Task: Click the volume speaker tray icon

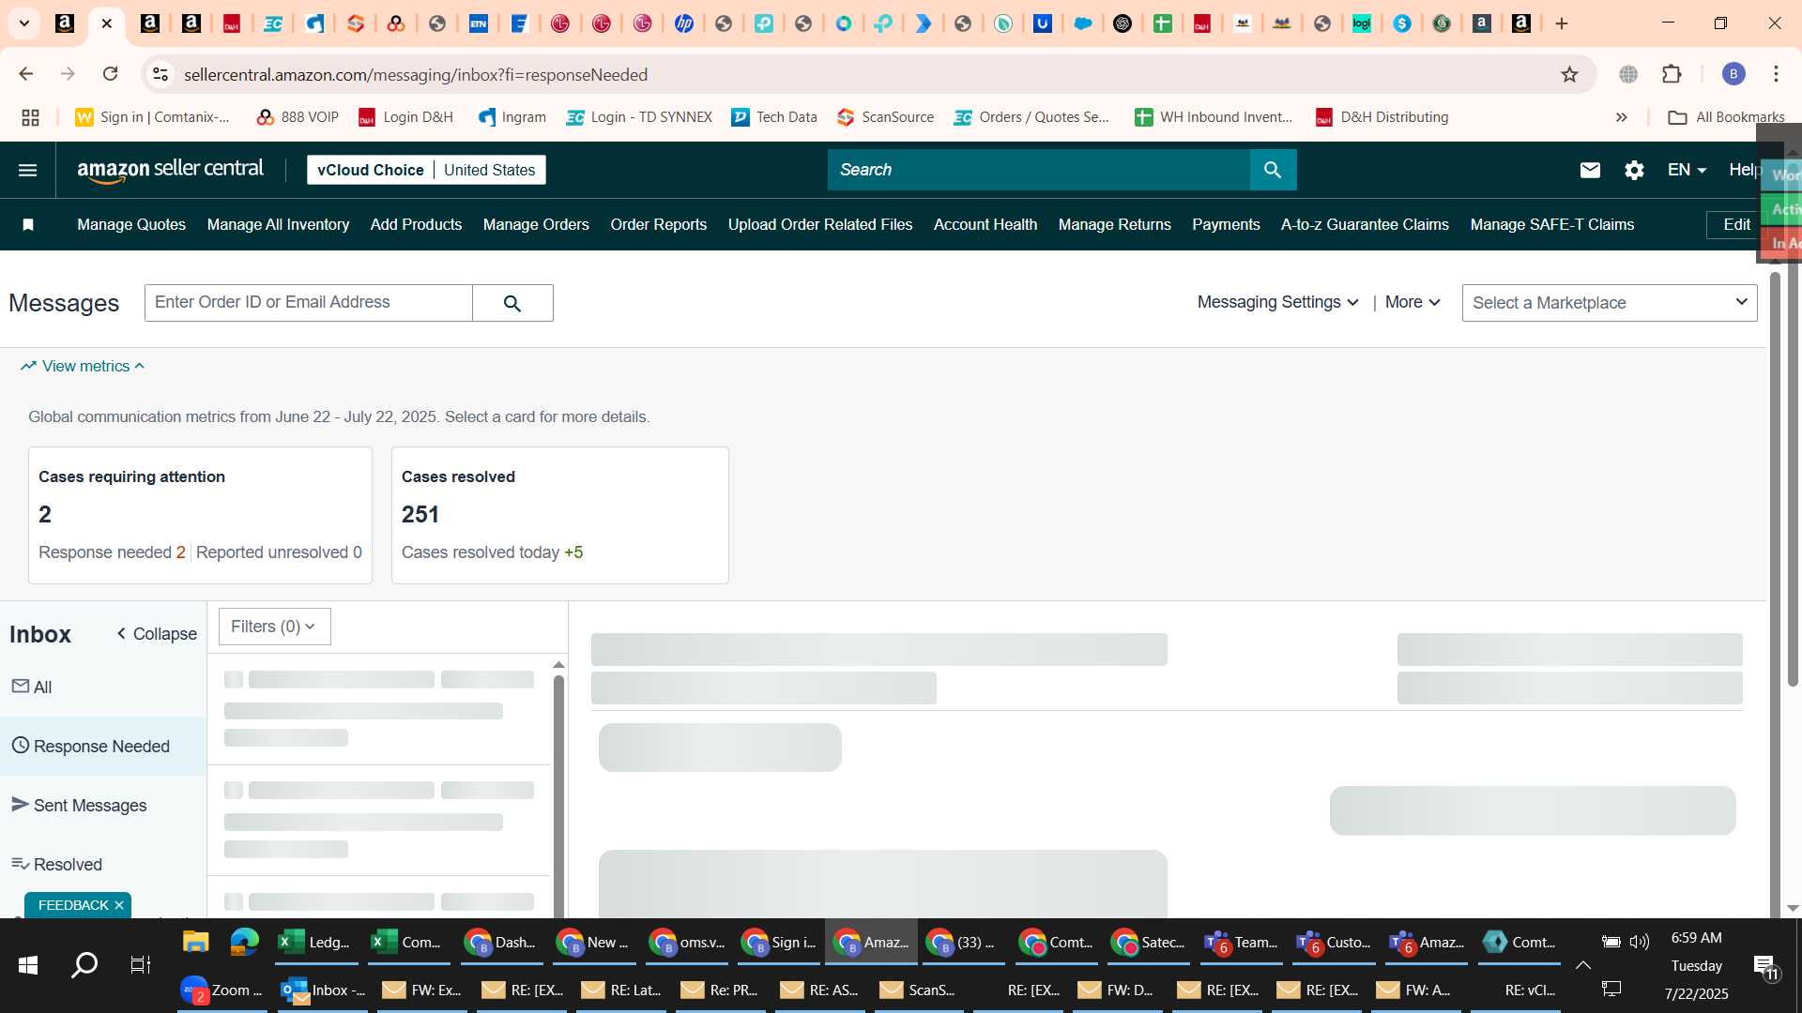Action: tap(1640, 942)
